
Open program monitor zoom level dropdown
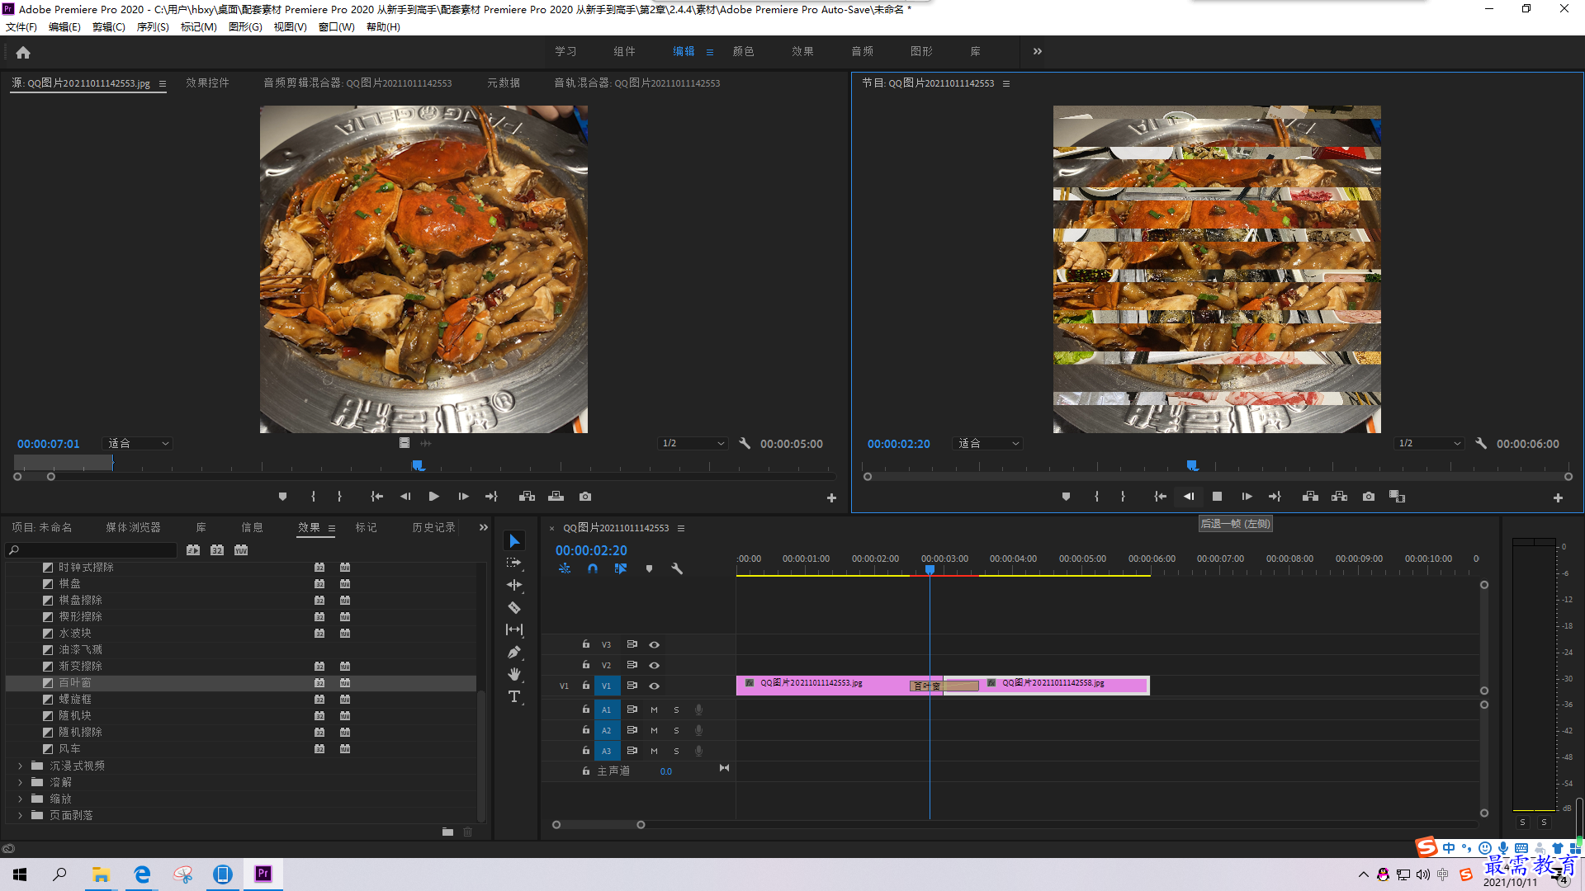pos(987,444)
